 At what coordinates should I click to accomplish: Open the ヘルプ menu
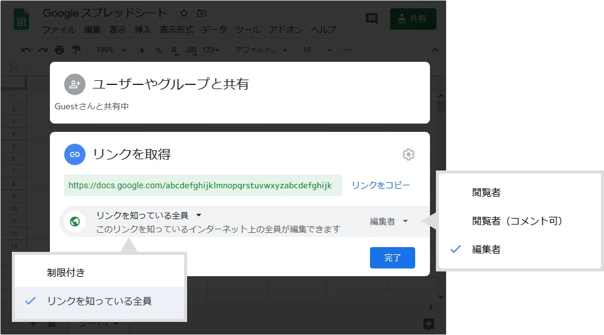tap(324, 30)
